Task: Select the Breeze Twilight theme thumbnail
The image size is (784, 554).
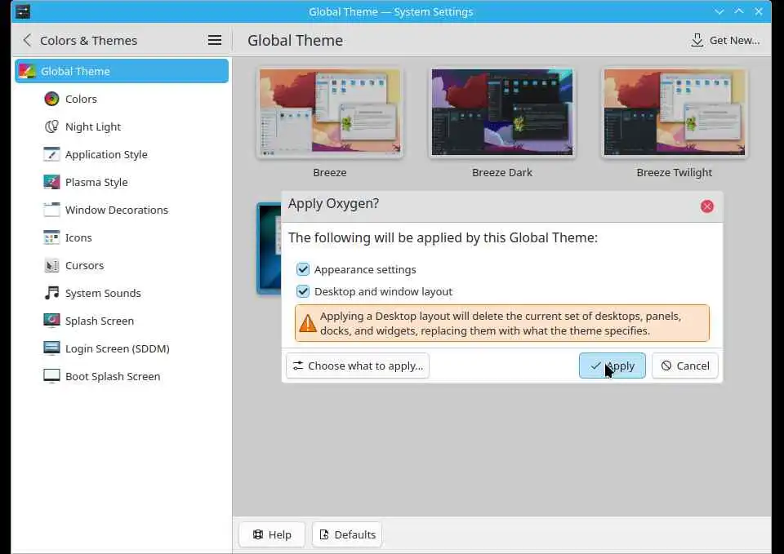Action: [674, 113]
